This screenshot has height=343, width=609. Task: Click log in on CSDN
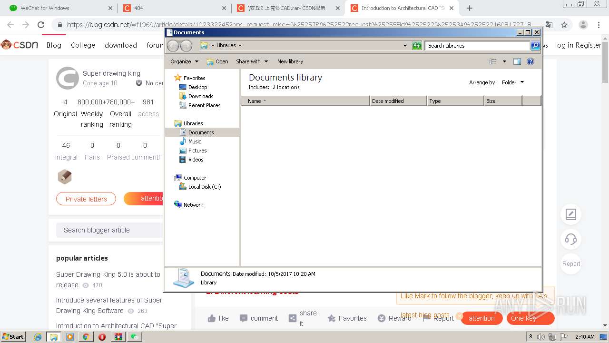[564, 45]
